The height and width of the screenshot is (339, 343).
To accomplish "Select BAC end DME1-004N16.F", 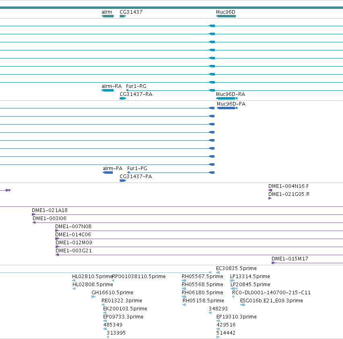I will coord(270,190).
